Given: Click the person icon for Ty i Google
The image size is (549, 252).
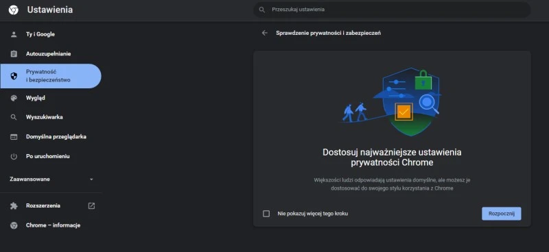Looking at the screenshot, I should 14,34.
